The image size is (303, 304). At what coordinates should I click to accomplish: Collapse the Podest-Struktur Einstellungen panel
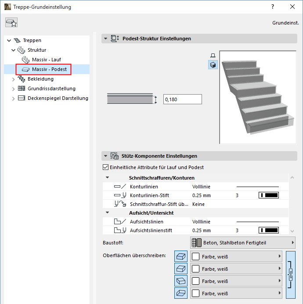(x=105, y=39)
